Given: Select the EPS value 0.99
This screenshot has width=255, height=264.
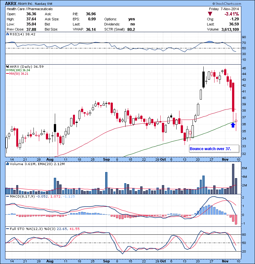Looking at the screenshot, I should pyautogui.click(x=92, y=19).
